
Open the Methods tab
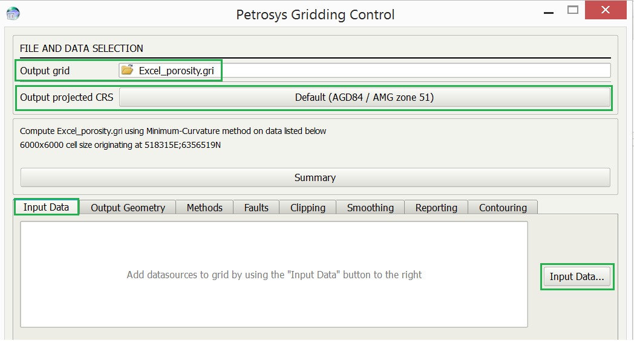[204, 208]
